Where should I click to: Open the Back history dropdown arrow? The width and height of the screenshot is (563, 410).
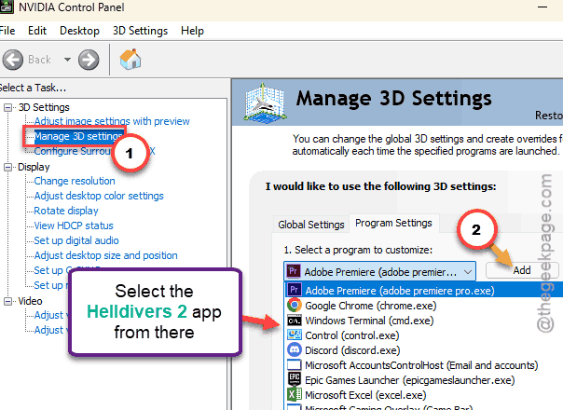[67, 60]
